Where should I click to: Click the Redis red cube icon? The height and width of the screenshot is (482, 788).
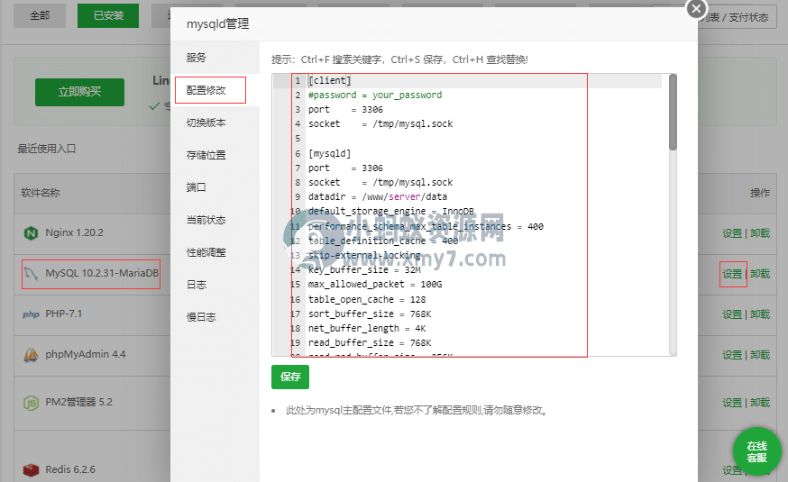[31, 470]
